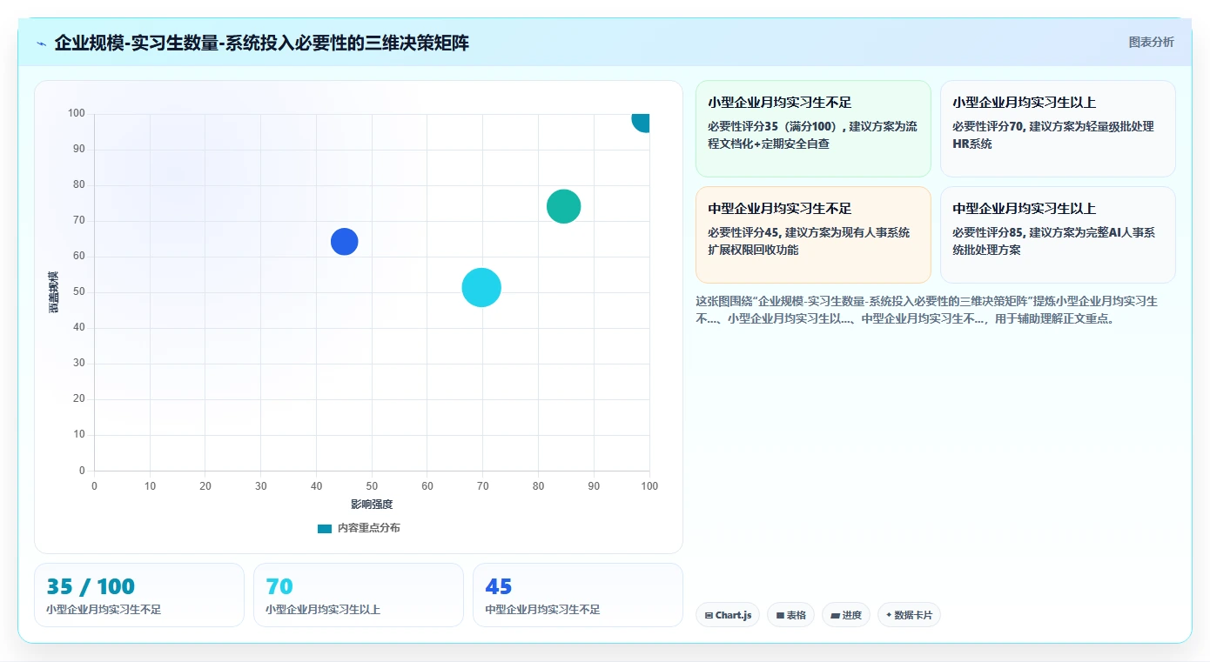Select the blue bubble at influence 45
Image resolution: width=1210 pixels, height=662 pixels.
click(345, 241)
